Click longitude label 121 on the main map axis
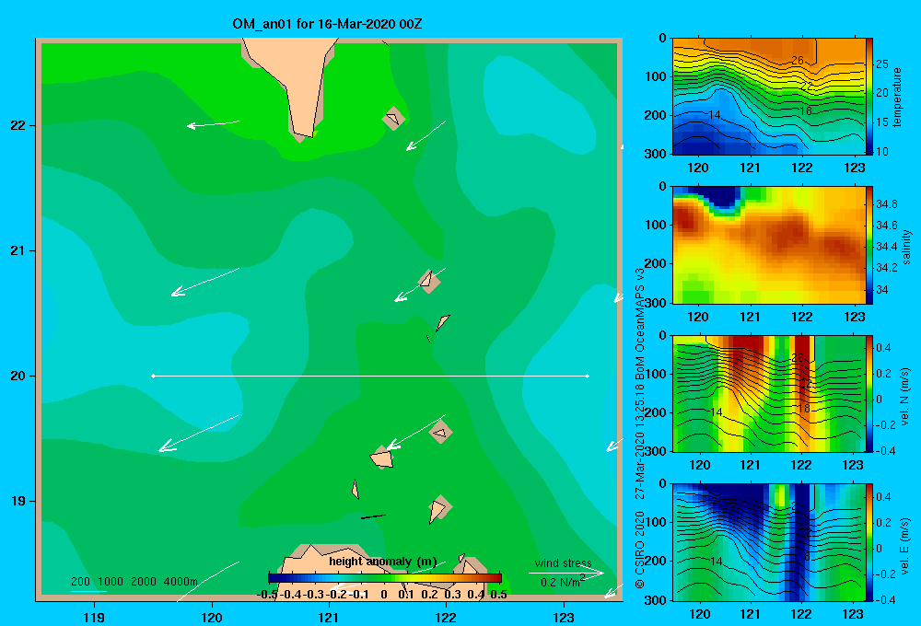Image resolution: width=921 pixels, height=626 pixels. [329, 617]
